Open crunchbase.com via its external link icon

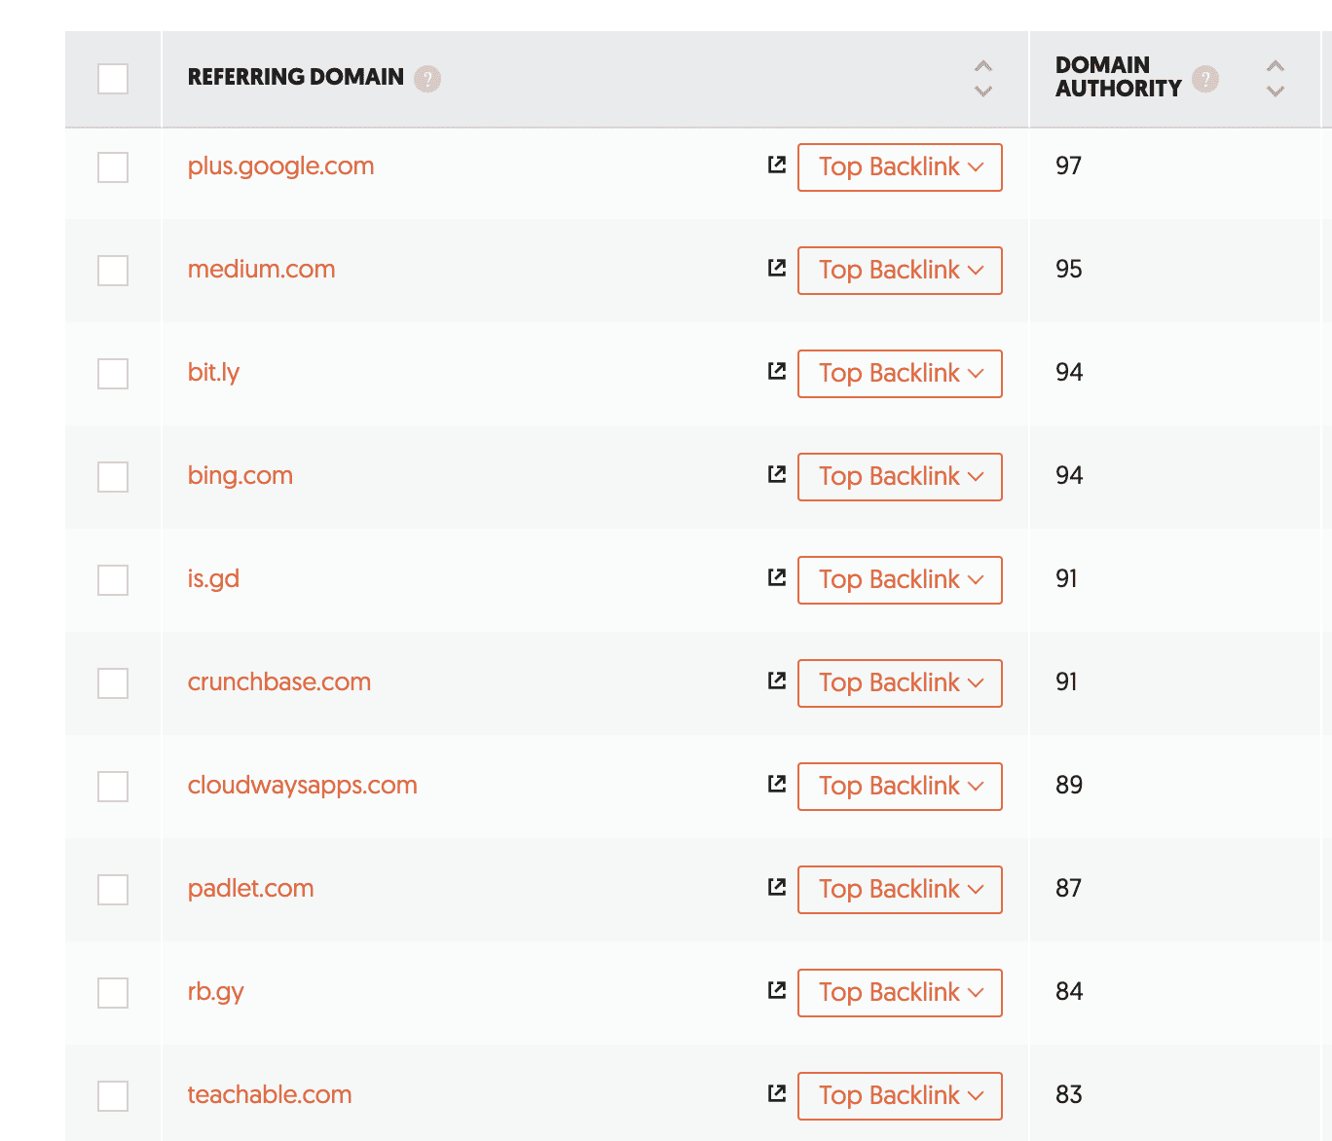tap(776, 681)
